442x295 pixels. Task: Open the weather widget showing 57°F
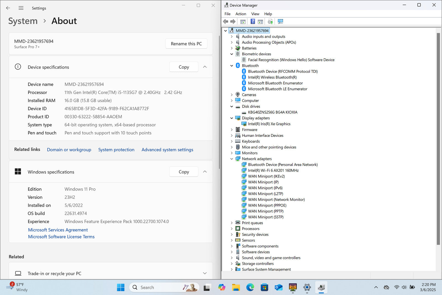coord(17,287)
